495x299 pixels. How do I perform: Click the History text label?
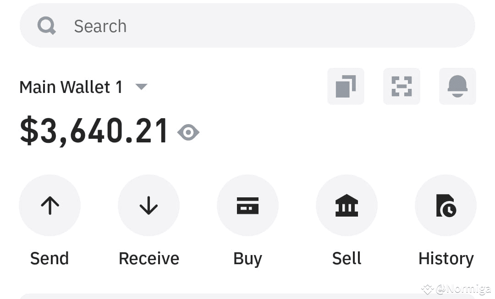click(446, 259)
